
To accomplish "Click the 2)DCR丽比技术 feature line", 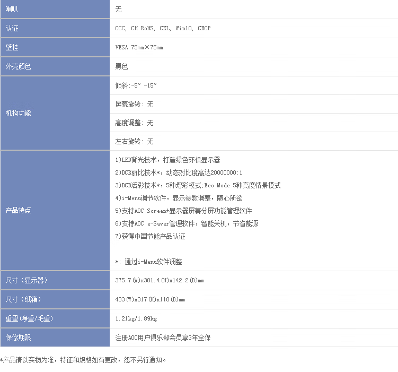I will (179, 172).
